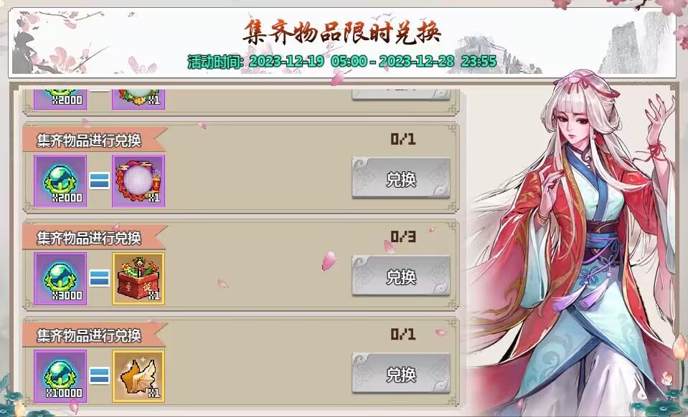The image size is (688, 417).
Task: Click the equals sign in the gift box row
Action: tap(99, 278)
